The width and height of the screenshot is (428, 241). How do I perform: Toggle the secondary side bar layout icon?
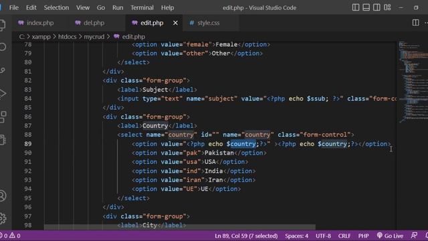(377, 7)
